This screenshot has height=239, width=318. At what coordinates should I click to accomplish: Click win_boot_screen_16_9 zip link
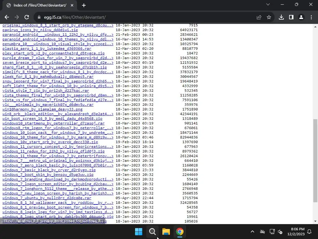[52, 119]
